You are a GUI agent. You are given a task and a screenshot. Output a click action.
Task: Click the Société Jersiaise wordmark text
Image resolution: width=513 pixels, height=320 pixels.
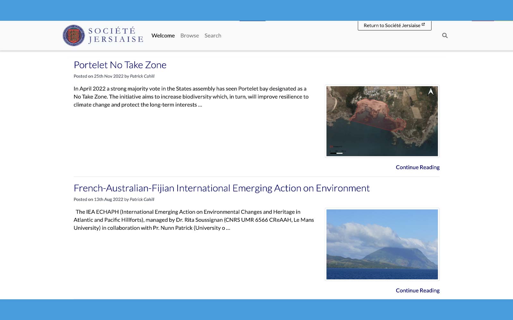[x=115, y=35]
